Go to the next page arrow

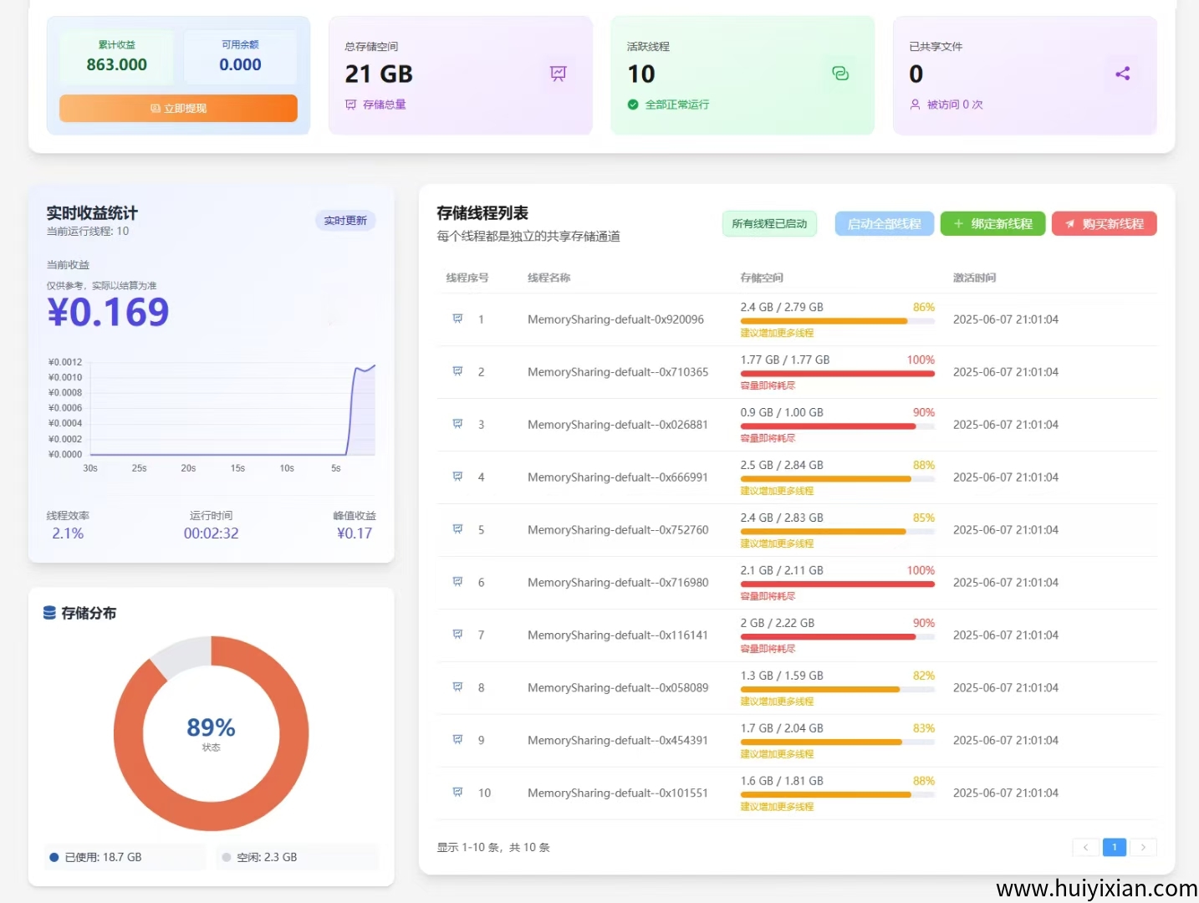pyautogui.click(x=1143, y=847)
